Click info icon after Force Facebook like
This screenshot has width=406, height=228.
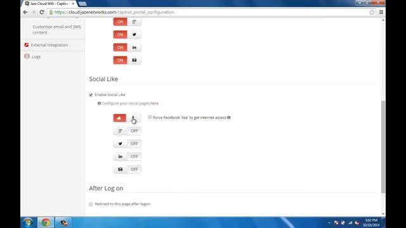pos(229,118)
